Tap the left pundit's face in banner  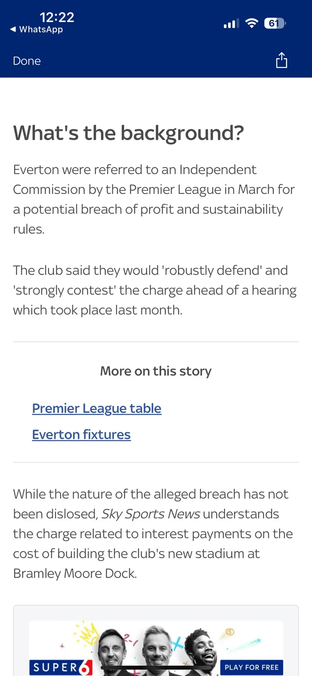[111, 648]
